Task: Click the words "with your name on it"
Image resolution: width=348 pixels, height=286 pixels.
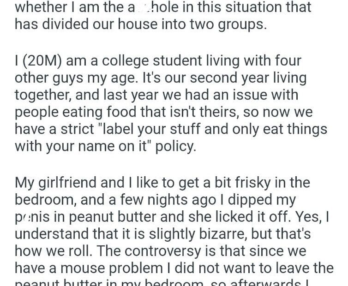Action: point(79,147)
